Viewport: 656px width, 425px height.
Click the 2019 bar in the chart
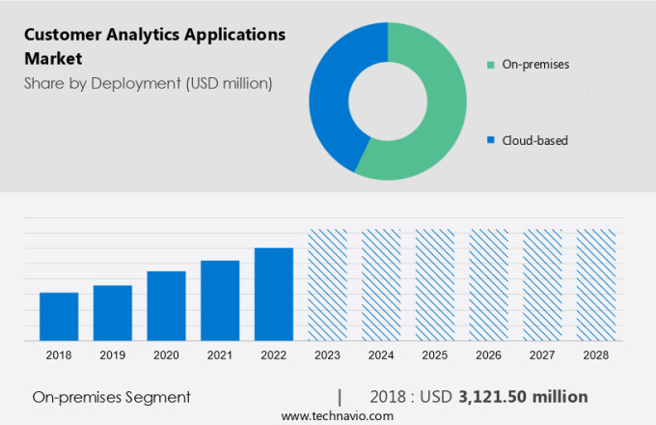coord(113,313)
